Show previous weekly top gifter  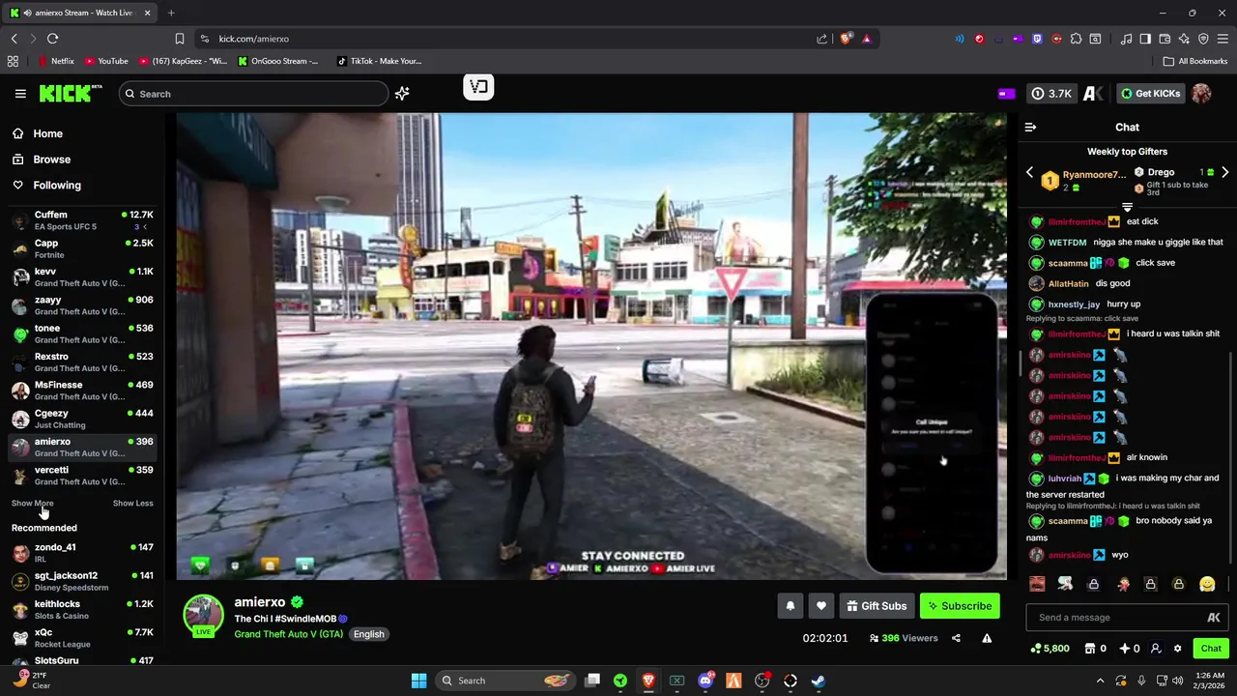coord(1029,172)
